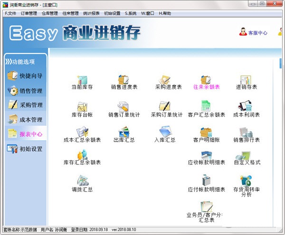285x235 pixels.
Task: Select 采购管理 in the sidebar
Action: coord(25,105)
